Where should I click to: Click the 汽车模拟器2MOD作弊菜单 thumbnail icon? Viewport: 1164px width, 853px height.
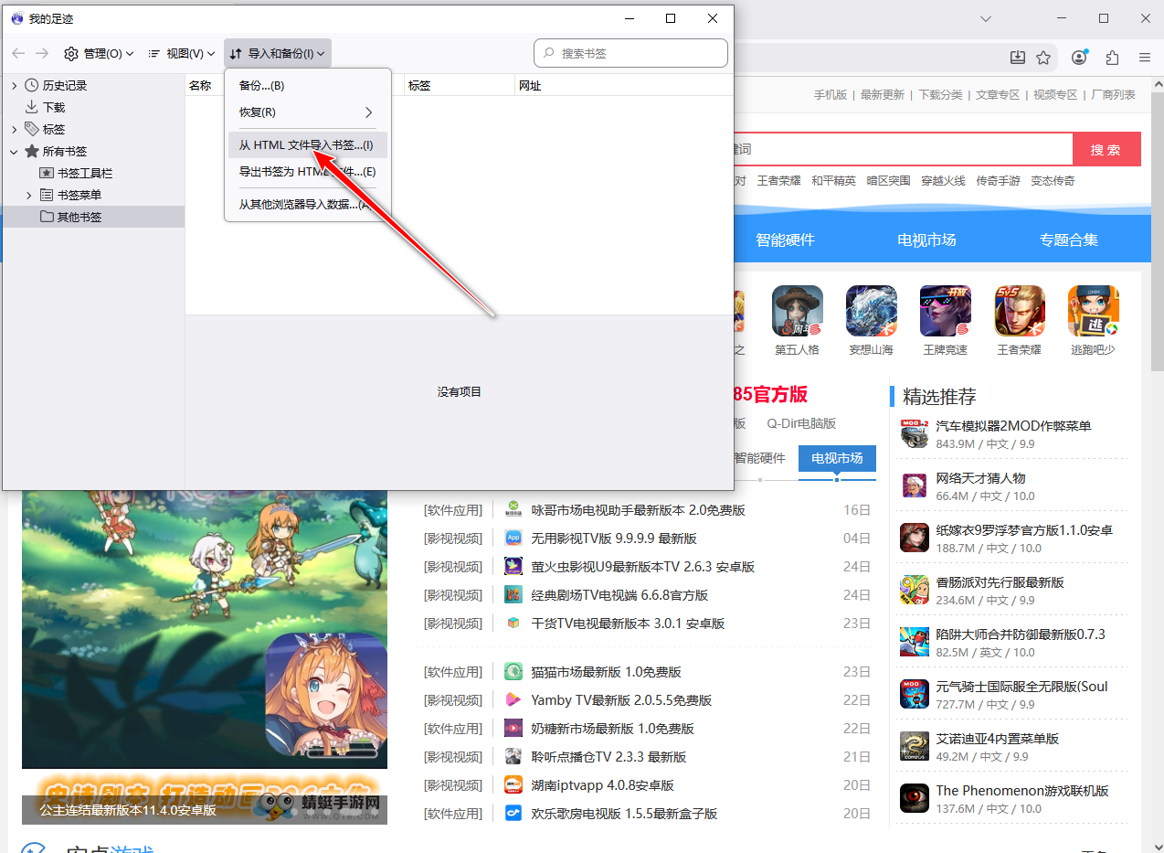(915, 434)
